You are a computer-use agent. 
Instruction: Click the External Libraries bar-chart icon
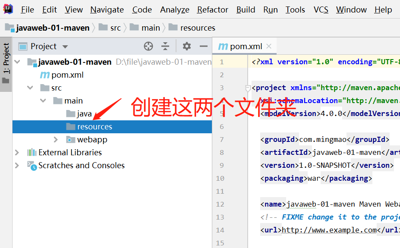tap(32, 152)
